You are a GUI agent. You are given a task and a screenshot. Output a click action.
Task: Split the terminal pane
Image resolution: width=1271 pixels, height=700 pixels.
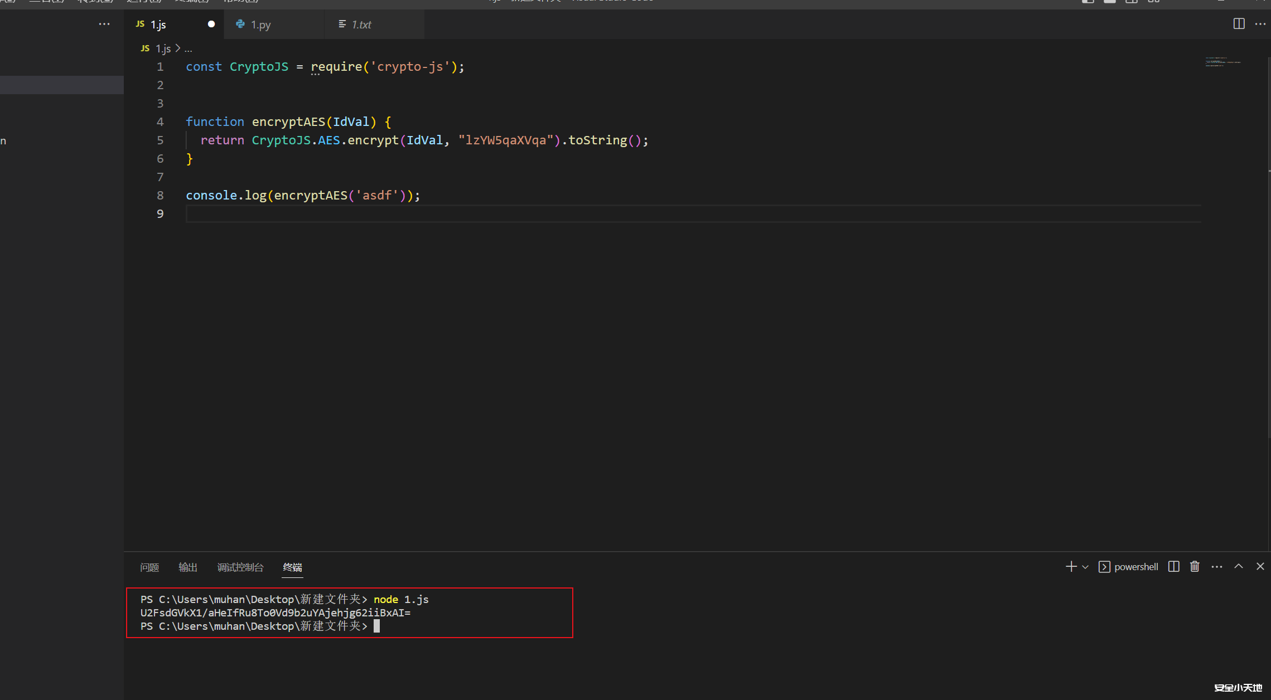1173,567
